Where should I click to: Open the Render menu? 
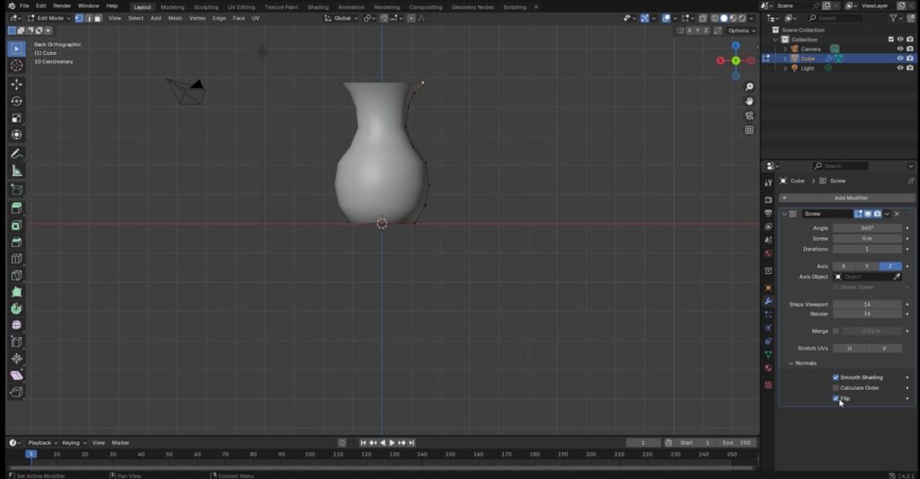(x=62, y=6)
